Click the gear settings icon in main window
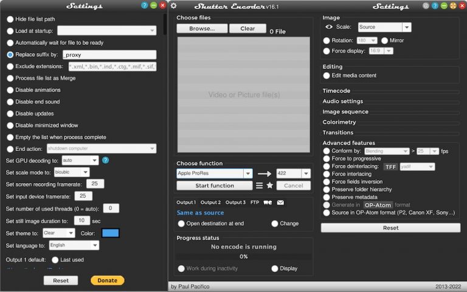This screenshot has height=292, width=467. point(173,6)
